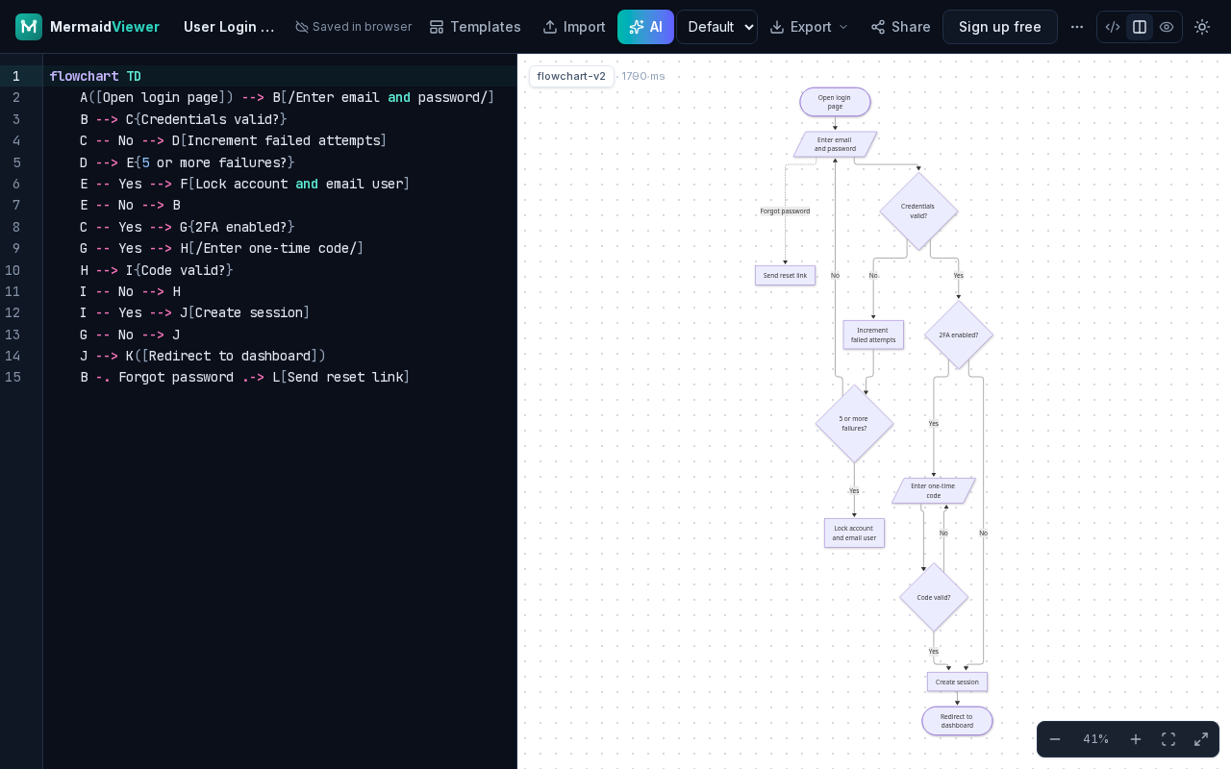Click Sign up free button

click(1000, 27)
